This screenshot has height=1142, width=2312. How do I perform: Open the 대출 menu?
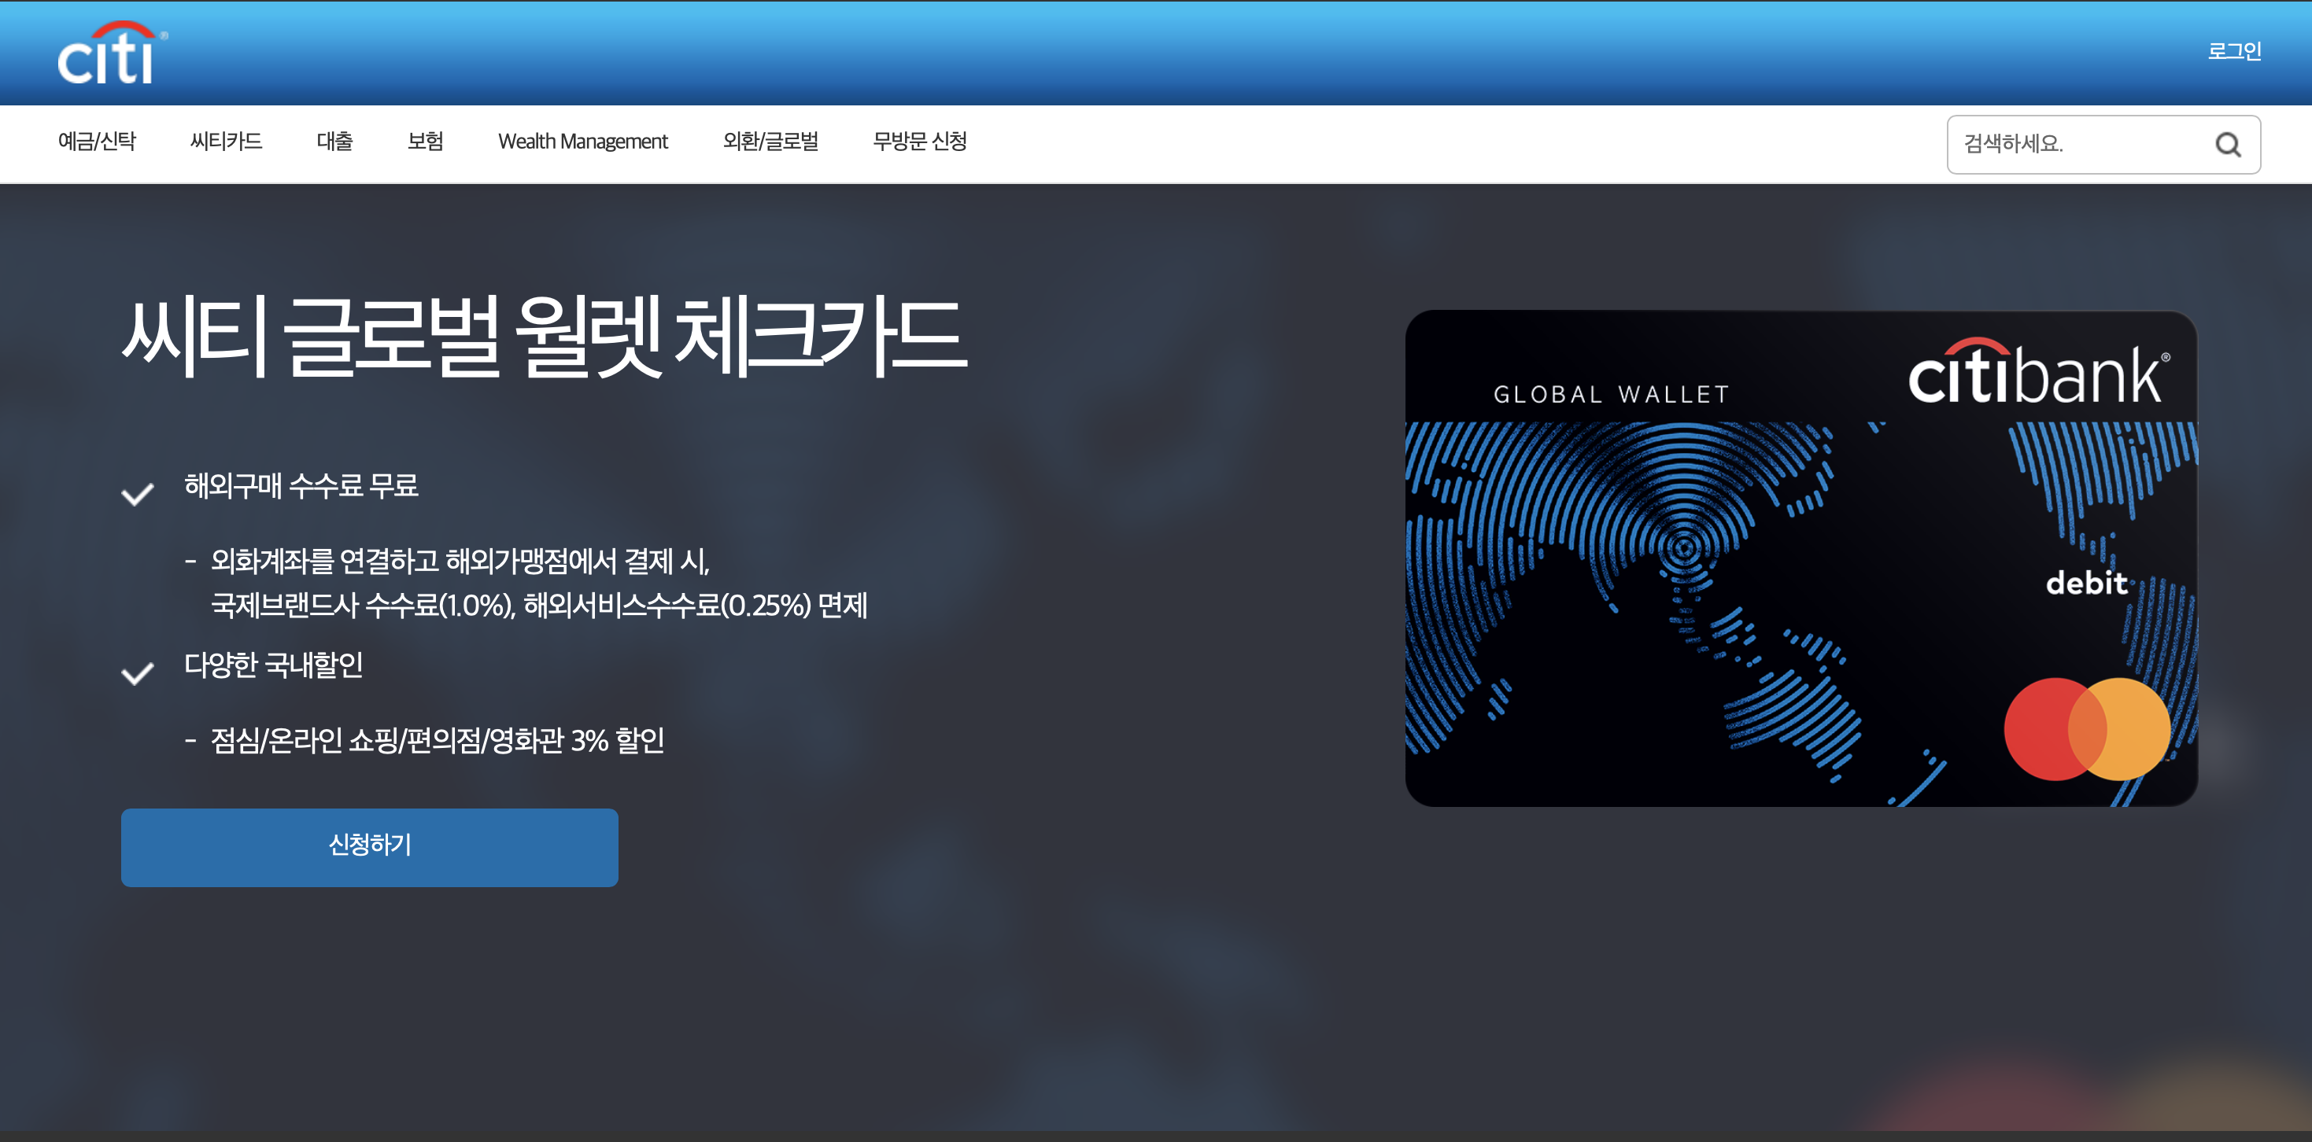point(334,142)
